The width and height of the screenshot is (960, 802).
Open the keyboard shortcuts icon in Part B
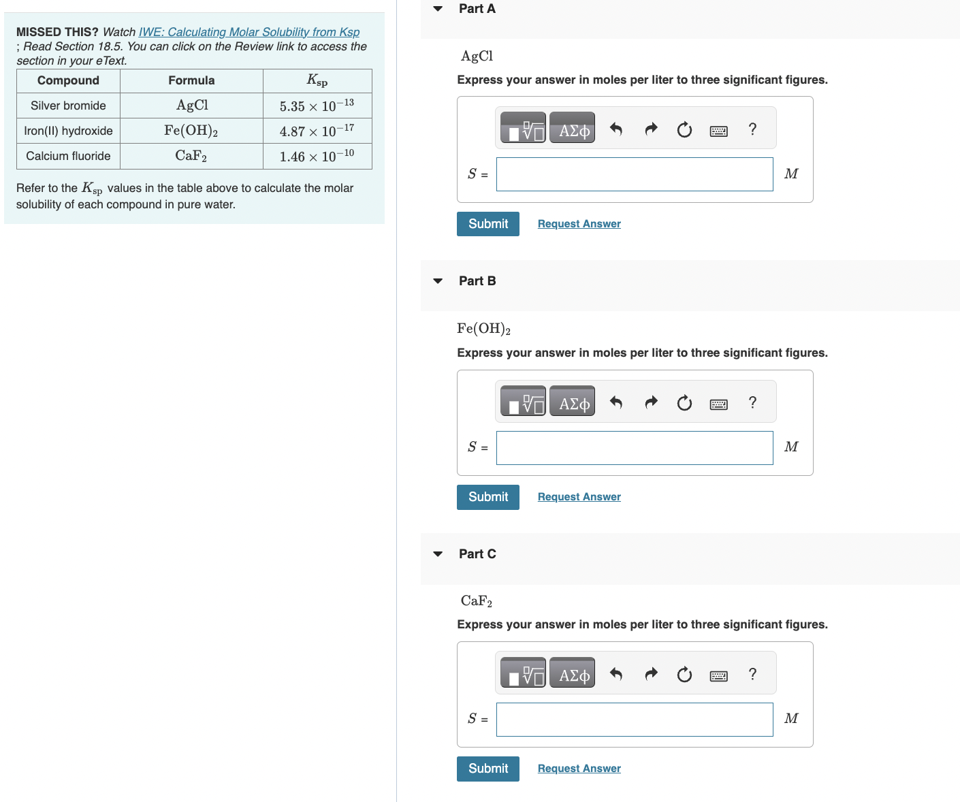coord(718,403)
